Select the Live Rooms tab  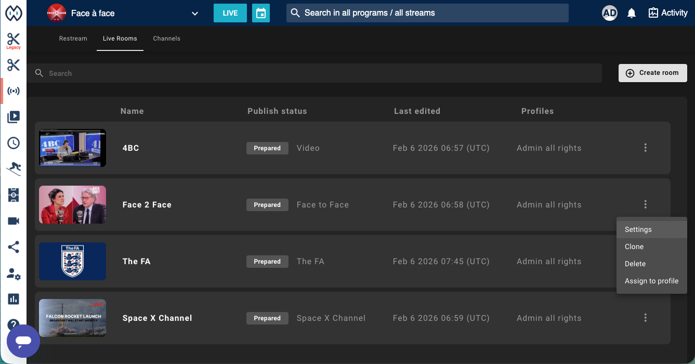[x=120, y=38]
